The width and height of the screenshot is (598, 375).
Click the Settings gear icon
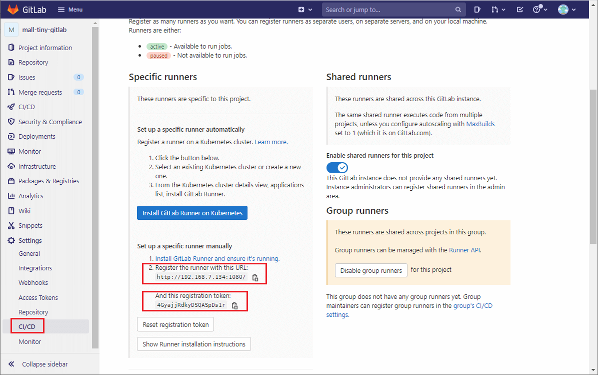(x=11, y=240)
